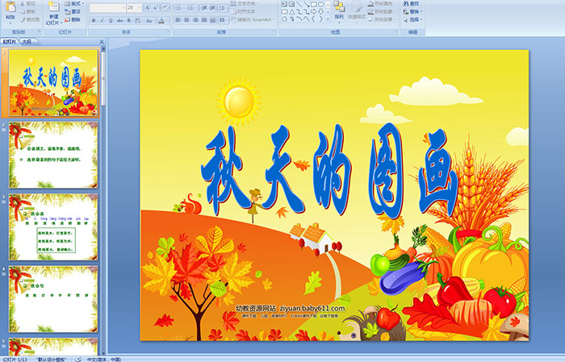The image size is (565, 362).
Task: Open the line spacing dropdown
Action: pyautogui.click(x=223, y=7)
